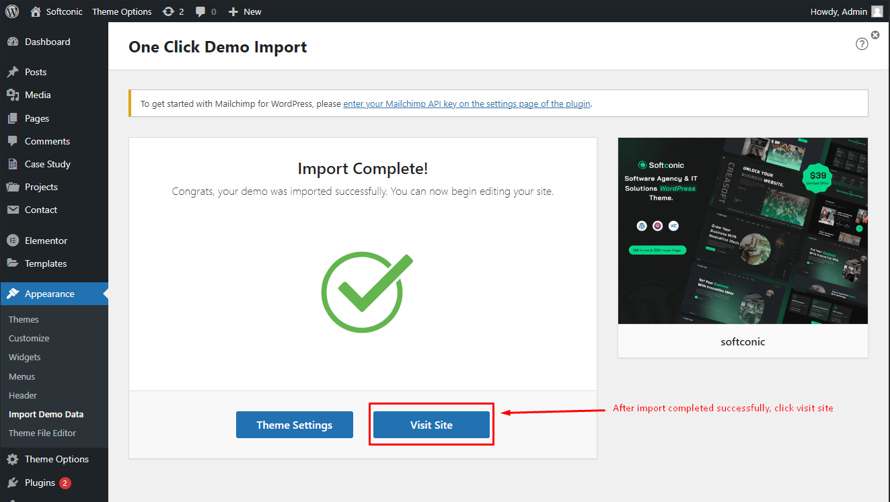Click the Dashboard gauge icon
The width and height of the screenshot is (890, 502).
coord(13,42)
